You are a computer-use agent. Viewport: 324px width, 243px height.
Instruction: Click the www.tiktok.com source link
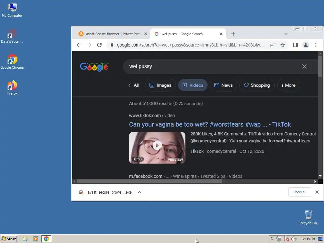tap(152, 115)
